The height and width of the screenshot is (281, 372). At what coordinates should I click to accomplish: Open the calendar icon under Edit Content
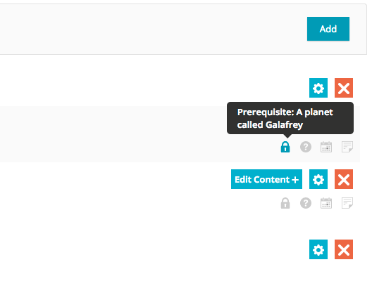326,203
